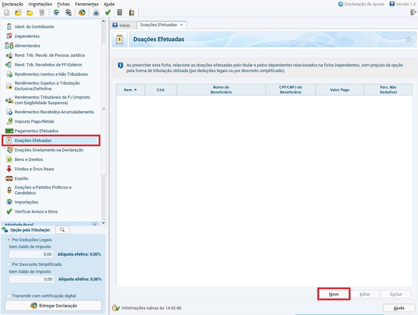This screenshot has width=418, height=315.
Task: Open the Espólio ficha
Action: coord(21,179)
